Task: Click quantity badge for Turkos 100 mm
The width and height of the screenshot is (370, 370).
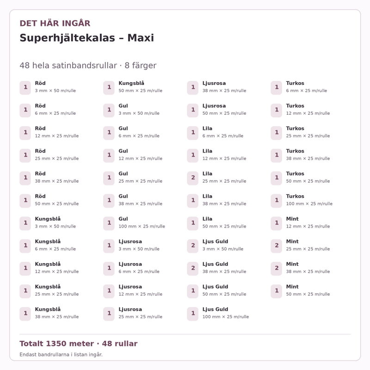Action: tap(276, 201)
